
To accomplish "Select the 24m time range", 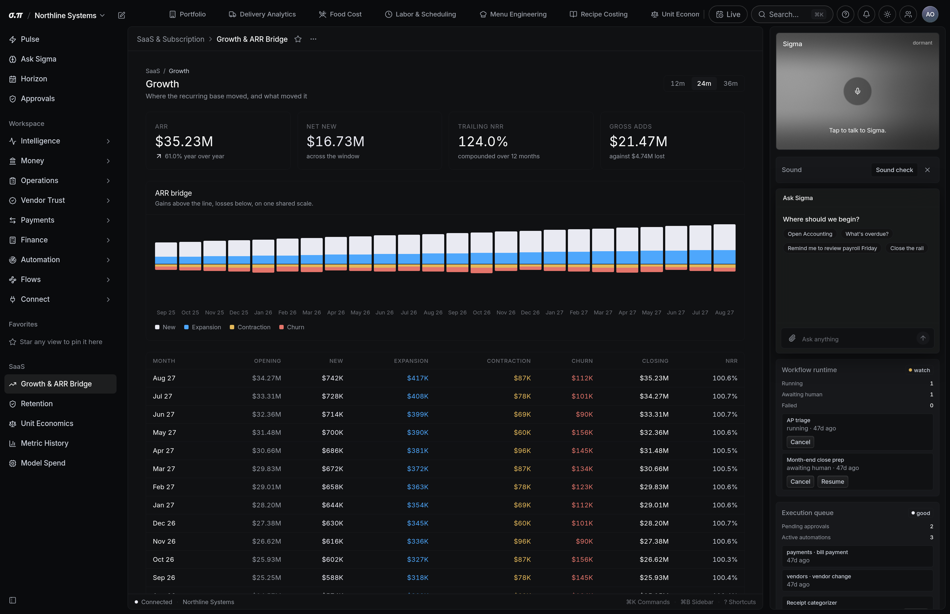I will point(704,83).
